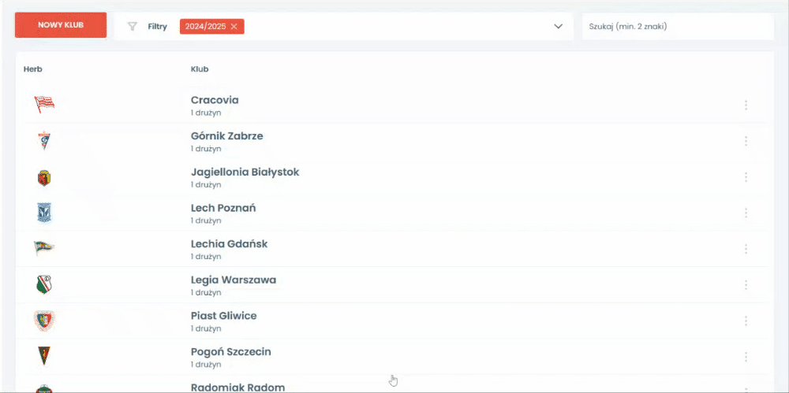Open options menu for Pogoń Szczecin
The width and height of the screenshot is (789, 393).
pos(746,357)
